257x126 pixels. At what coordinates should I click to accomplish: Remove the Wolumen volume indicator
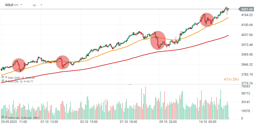point(6,117)
